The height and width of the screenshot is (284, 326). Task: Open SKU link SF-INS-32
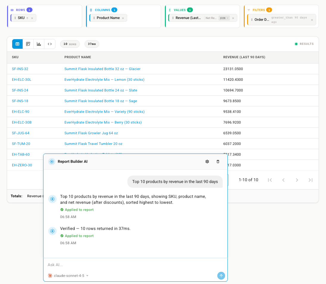20,69
